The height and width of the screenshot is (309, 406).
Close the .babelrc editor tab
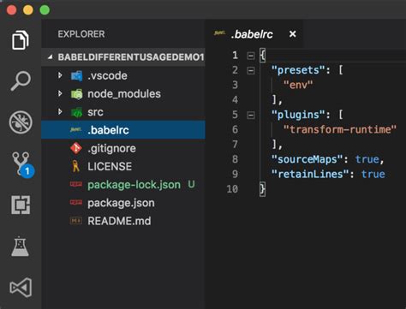coord(292,34)
